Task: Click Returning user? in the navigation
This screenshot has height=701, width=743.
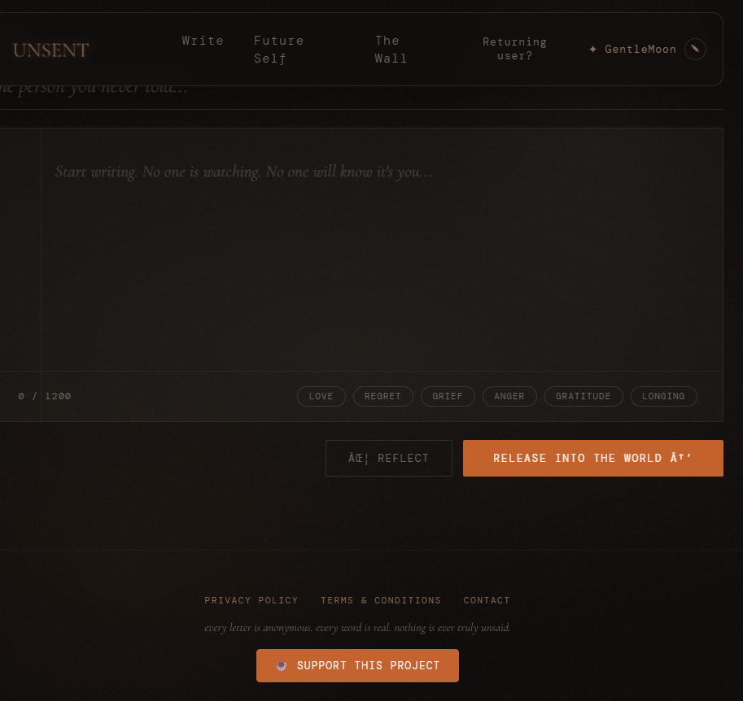Action: pos(514,49)
